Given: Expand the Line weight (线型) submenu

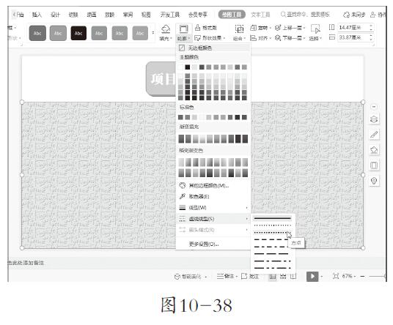Looking at the screenshot, I should click(213, 208).
